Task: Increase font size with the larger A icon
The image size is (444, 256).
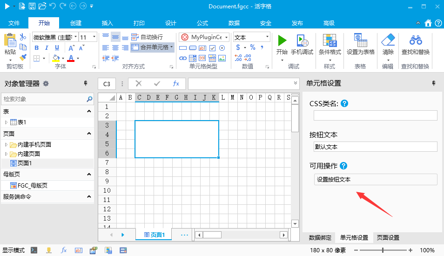Action: [x=72, y=48]
